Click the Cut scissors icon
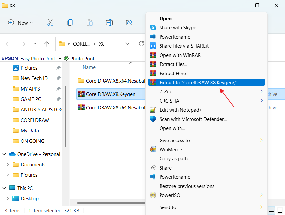Screen dimensions: 285x215 tap(50, 23)
